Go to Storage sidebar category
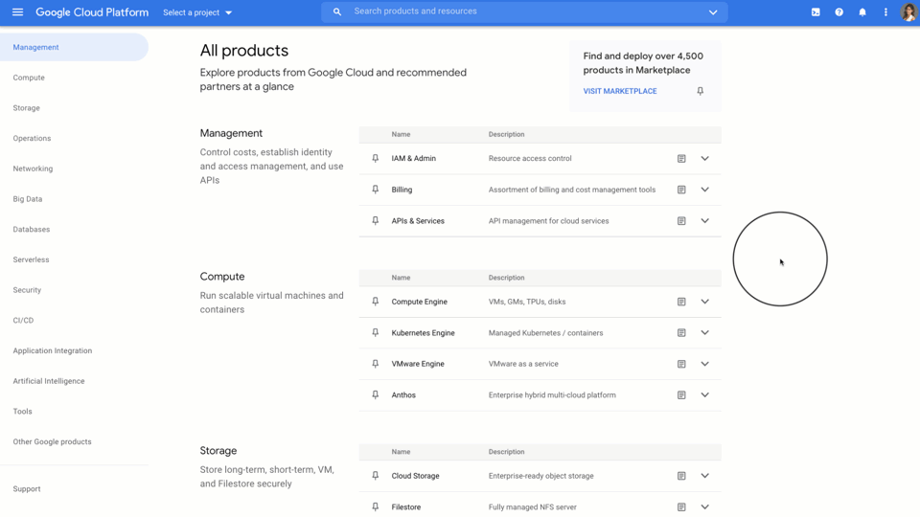This screenshot has width=920, height=517. click(27, 108)
